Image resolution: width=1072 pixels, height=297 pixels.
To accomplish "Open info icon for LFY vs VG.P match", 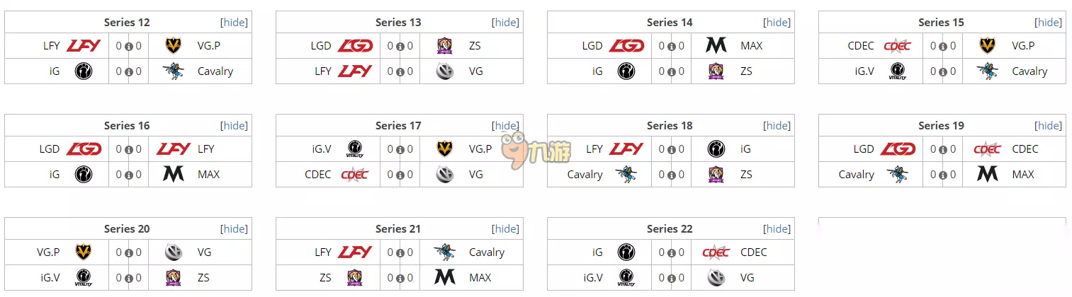I will coord(129,46).
